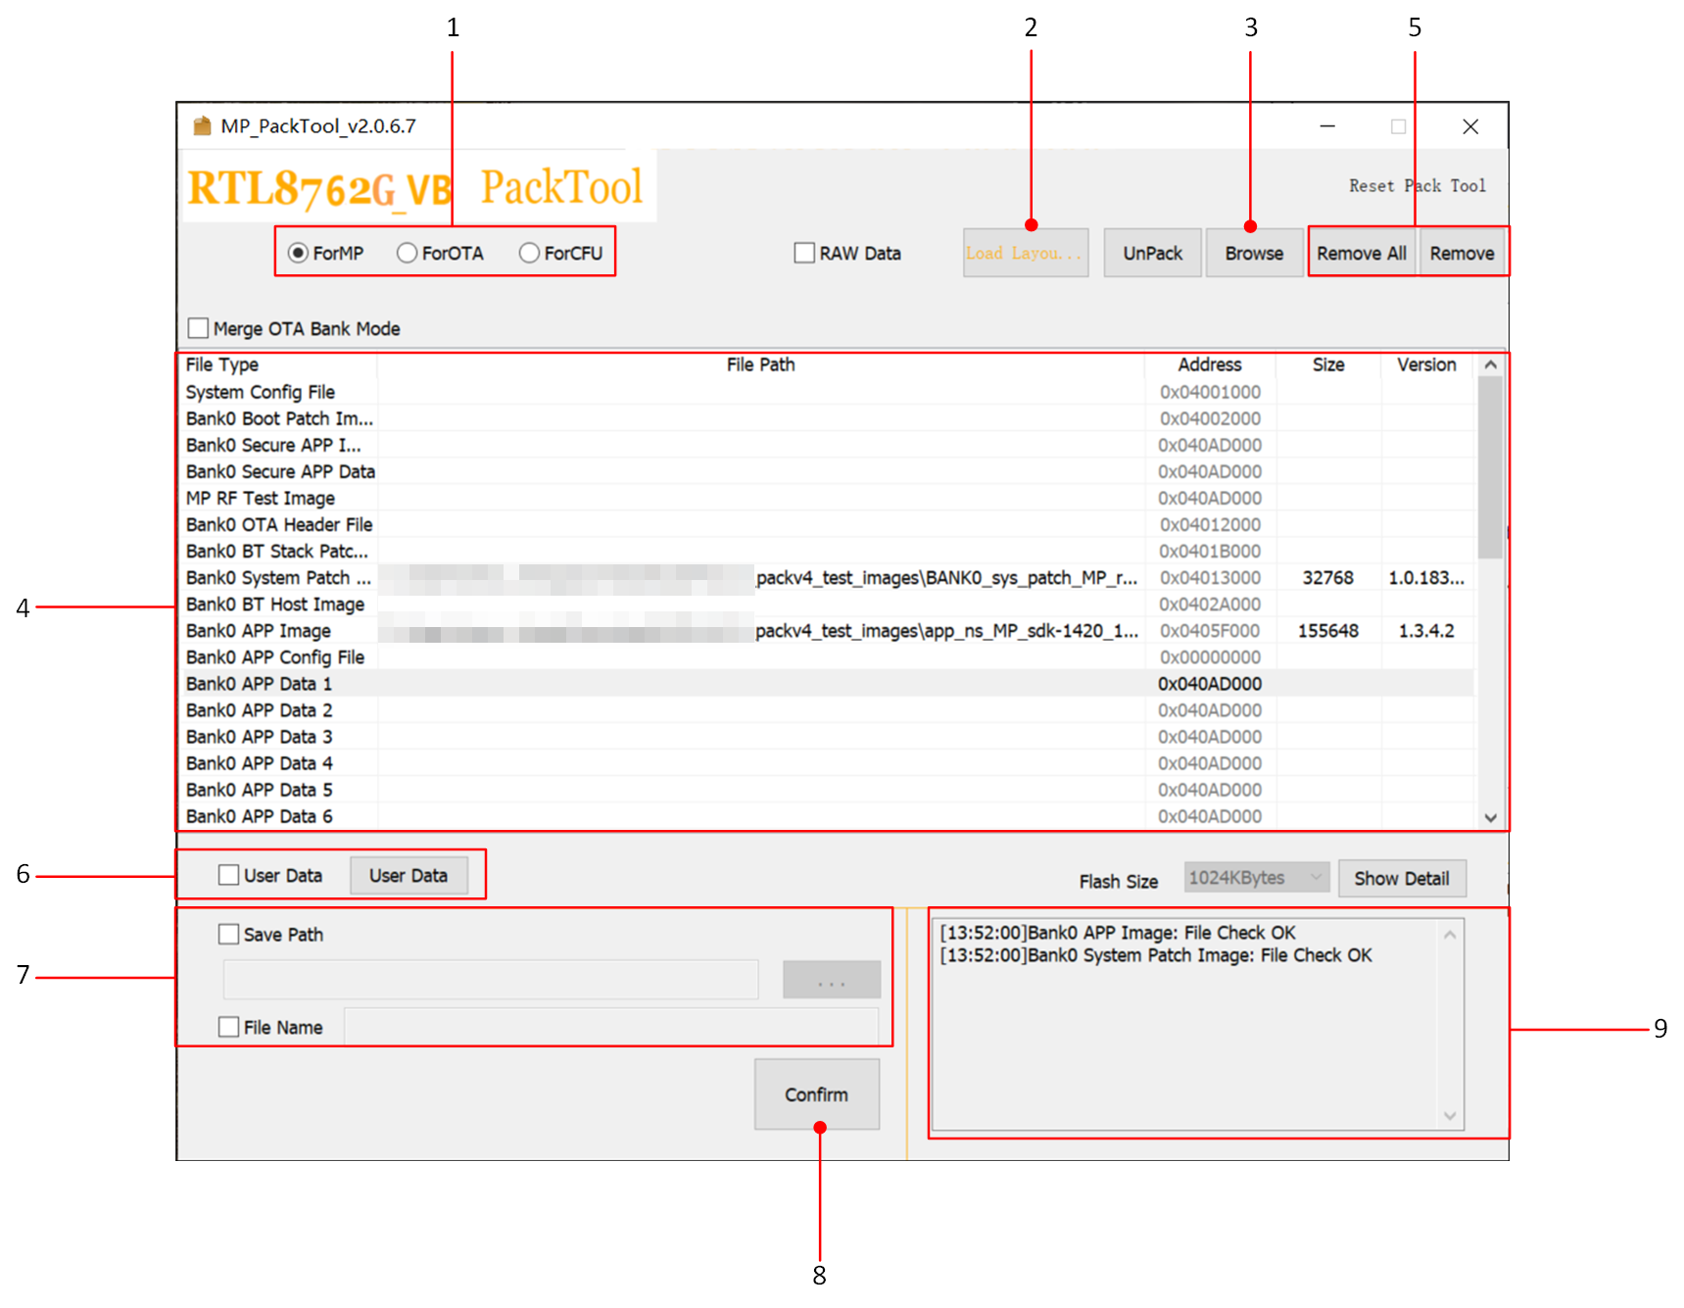Tick the User Data checkbox
Screen dimensions: 1684x1308
pos(229,875)
